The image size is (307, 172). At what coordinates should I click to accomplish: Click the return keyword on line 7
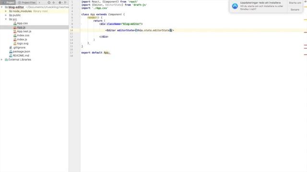(98, 21)
